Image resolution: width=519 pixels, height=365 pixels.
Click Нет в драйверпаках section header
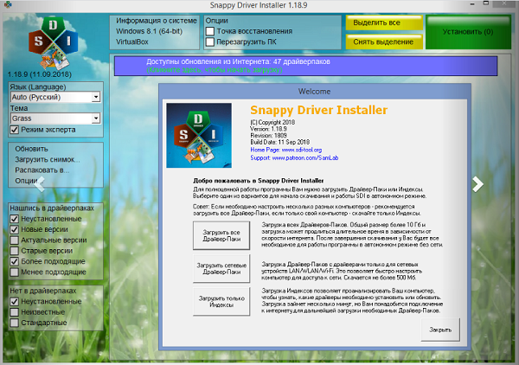coord(43,291)
